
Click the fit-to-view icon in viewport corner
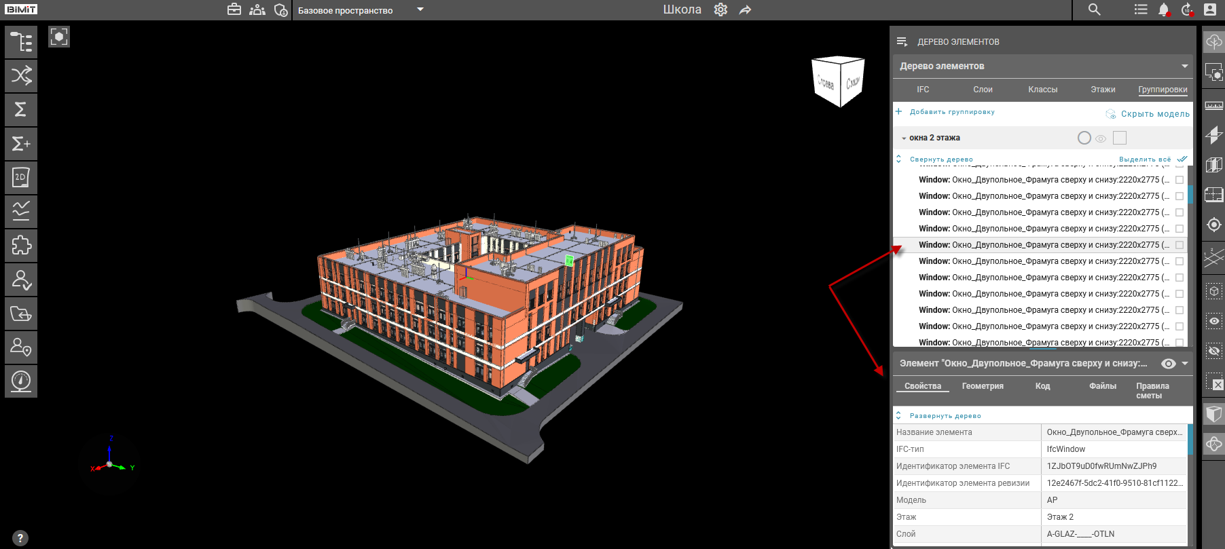(59, 37)
